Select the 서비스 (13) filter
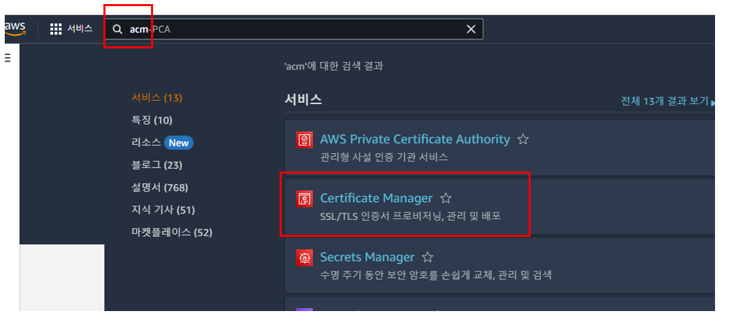 (x=157, y=98)
